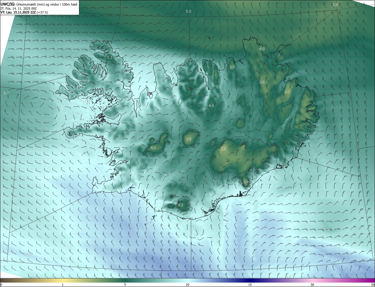This screenshot has width=375, height=287.
Task: Click the '50' tick on the colour scale
Action: (x=373, y=285)
